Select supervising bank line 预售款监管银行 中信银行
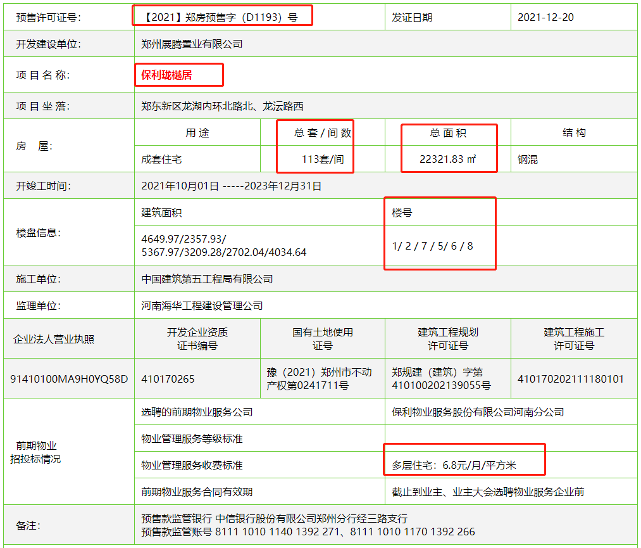The height and width of the screenshot is (548, 641). (274, 518)
